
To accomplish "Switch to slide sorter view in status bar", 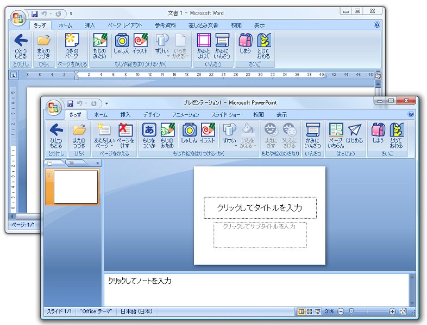I will [309, 311].
